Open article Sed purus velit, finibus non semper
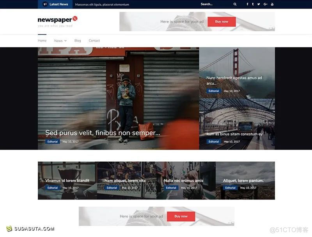The width and height of the screenshot is (312, 237). coord(103,133)
